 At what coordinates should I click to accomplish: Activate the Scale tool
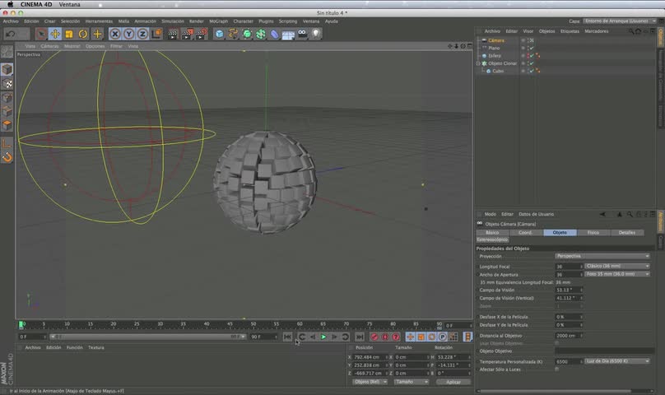[x=69, y=34]
